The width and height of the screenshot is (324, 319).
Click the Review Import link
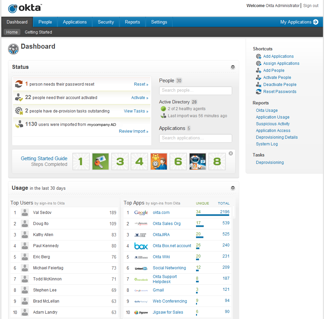[133, 131]
